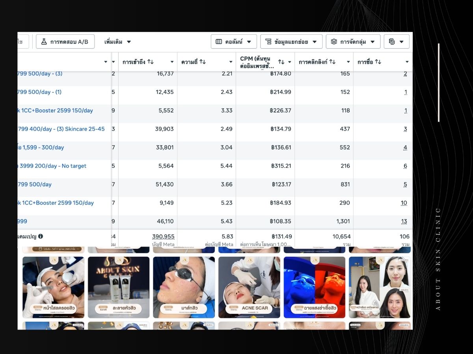Expand the reports export dropdown arrow
Viewport: 473px width, 354px height.
click(x=402, y=42)
